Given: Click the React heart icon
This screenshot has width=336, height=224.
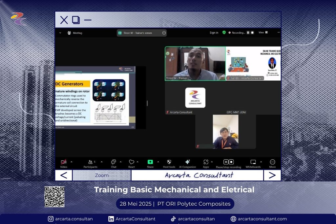Looking at the screenshot, I should (131, 162).
